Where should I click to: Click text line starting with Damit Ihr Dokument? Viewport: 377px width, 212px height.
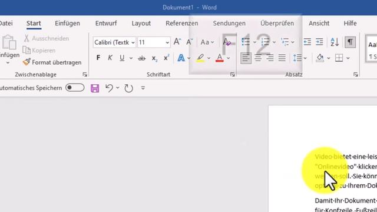346,201
